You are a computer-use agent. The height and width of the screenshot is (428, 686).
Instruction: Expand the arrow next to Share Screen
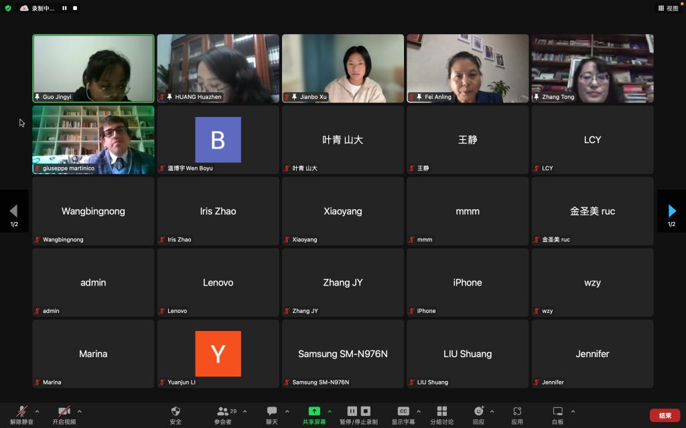click(329, 411)
